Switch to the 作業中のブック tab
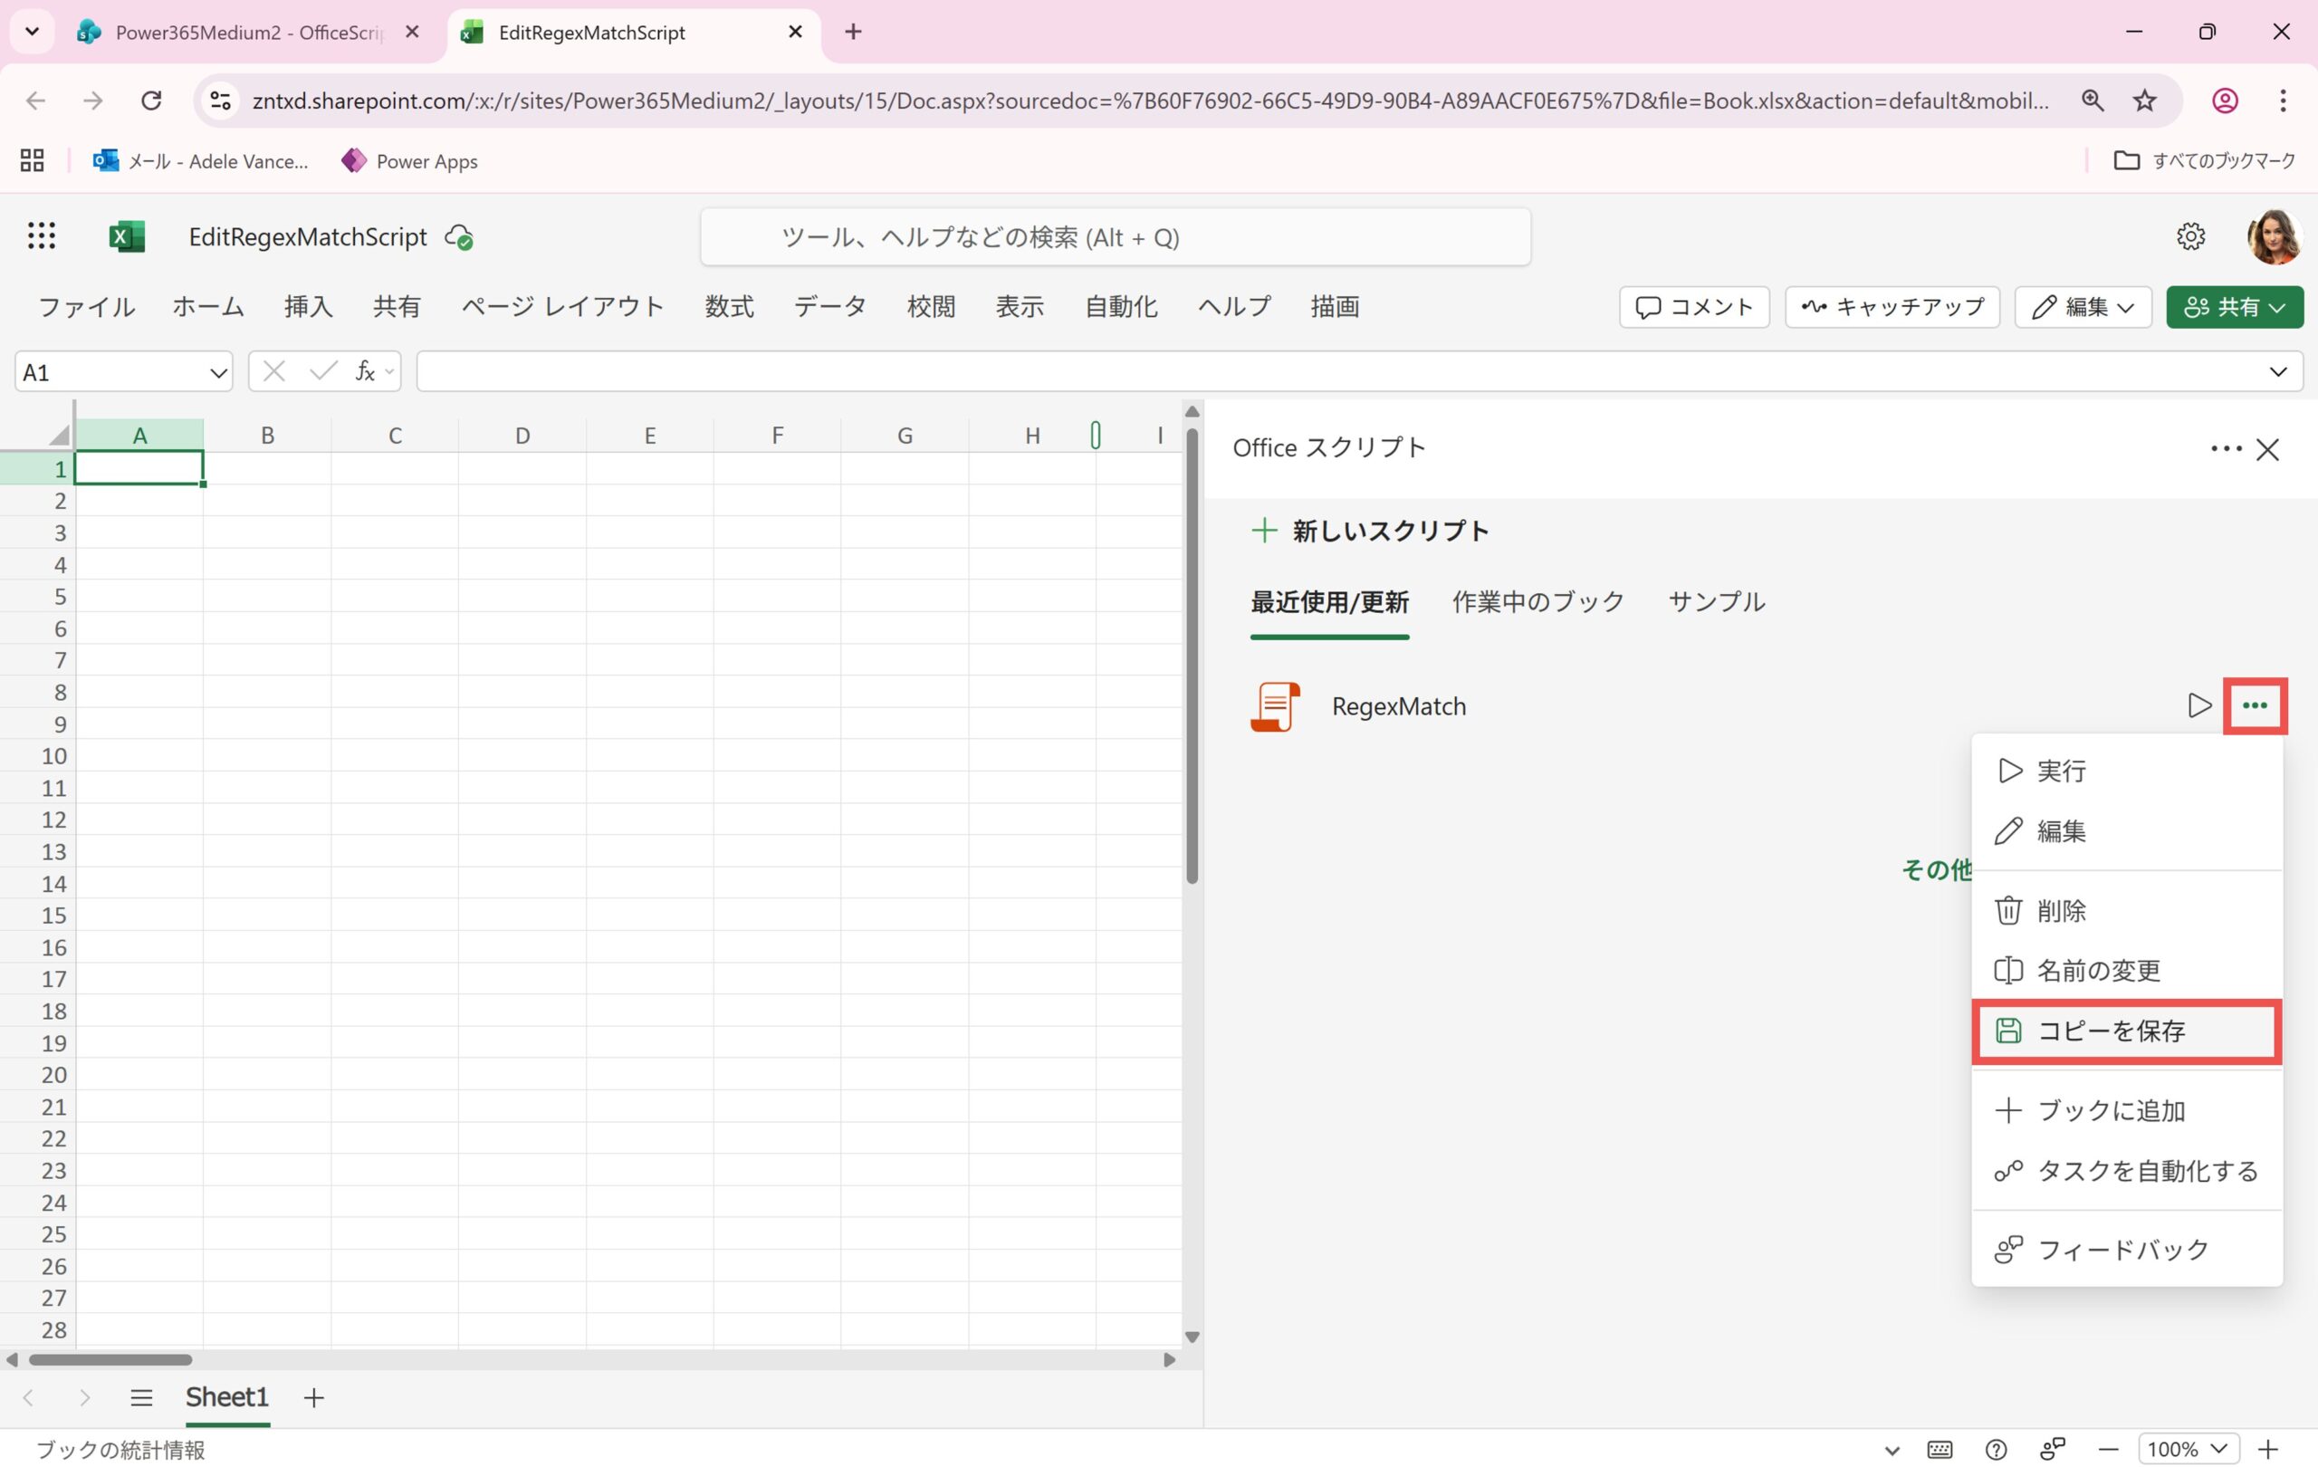The height and width of the screenshot is (1467, 2318). pyautogui.click(x=1537, y=601)
